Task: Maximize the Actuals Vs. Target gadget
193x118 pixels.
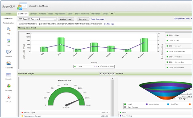Action: pos(111,74)
